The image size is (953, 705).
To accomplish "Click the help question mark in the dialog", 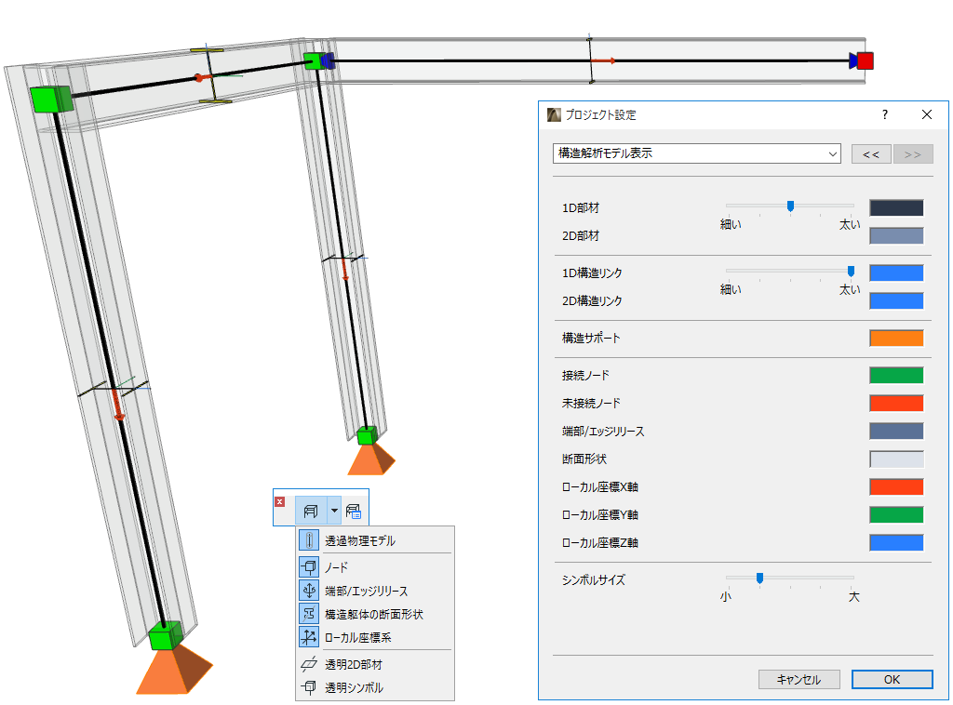I will point(885,114).
